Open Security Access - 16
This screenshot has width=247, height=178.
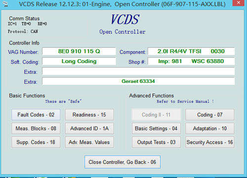tap(210, 142)
